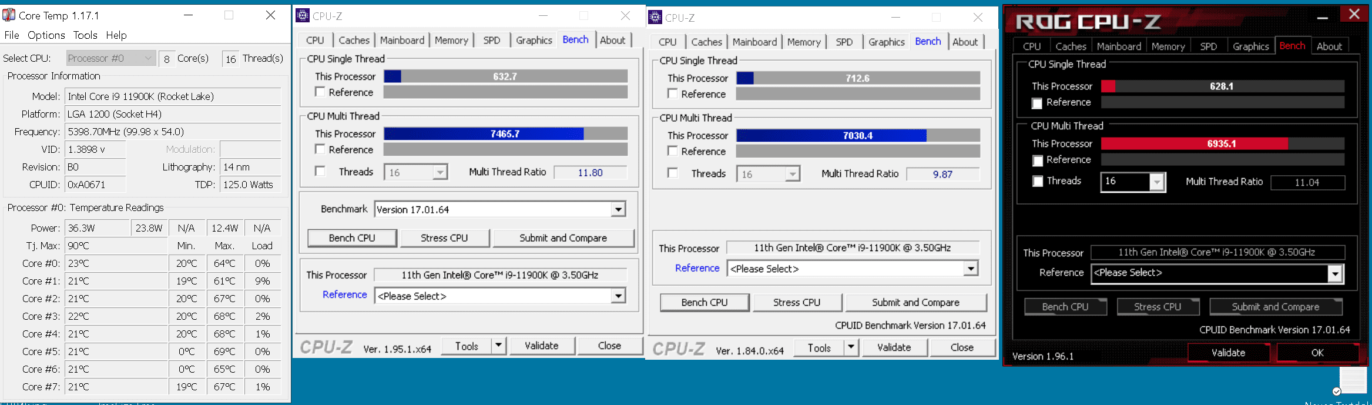Screen dimensions: 1372x405
Task: Click Tools button in CPU-Z 1.95.1
Action: tap(467, 346)
